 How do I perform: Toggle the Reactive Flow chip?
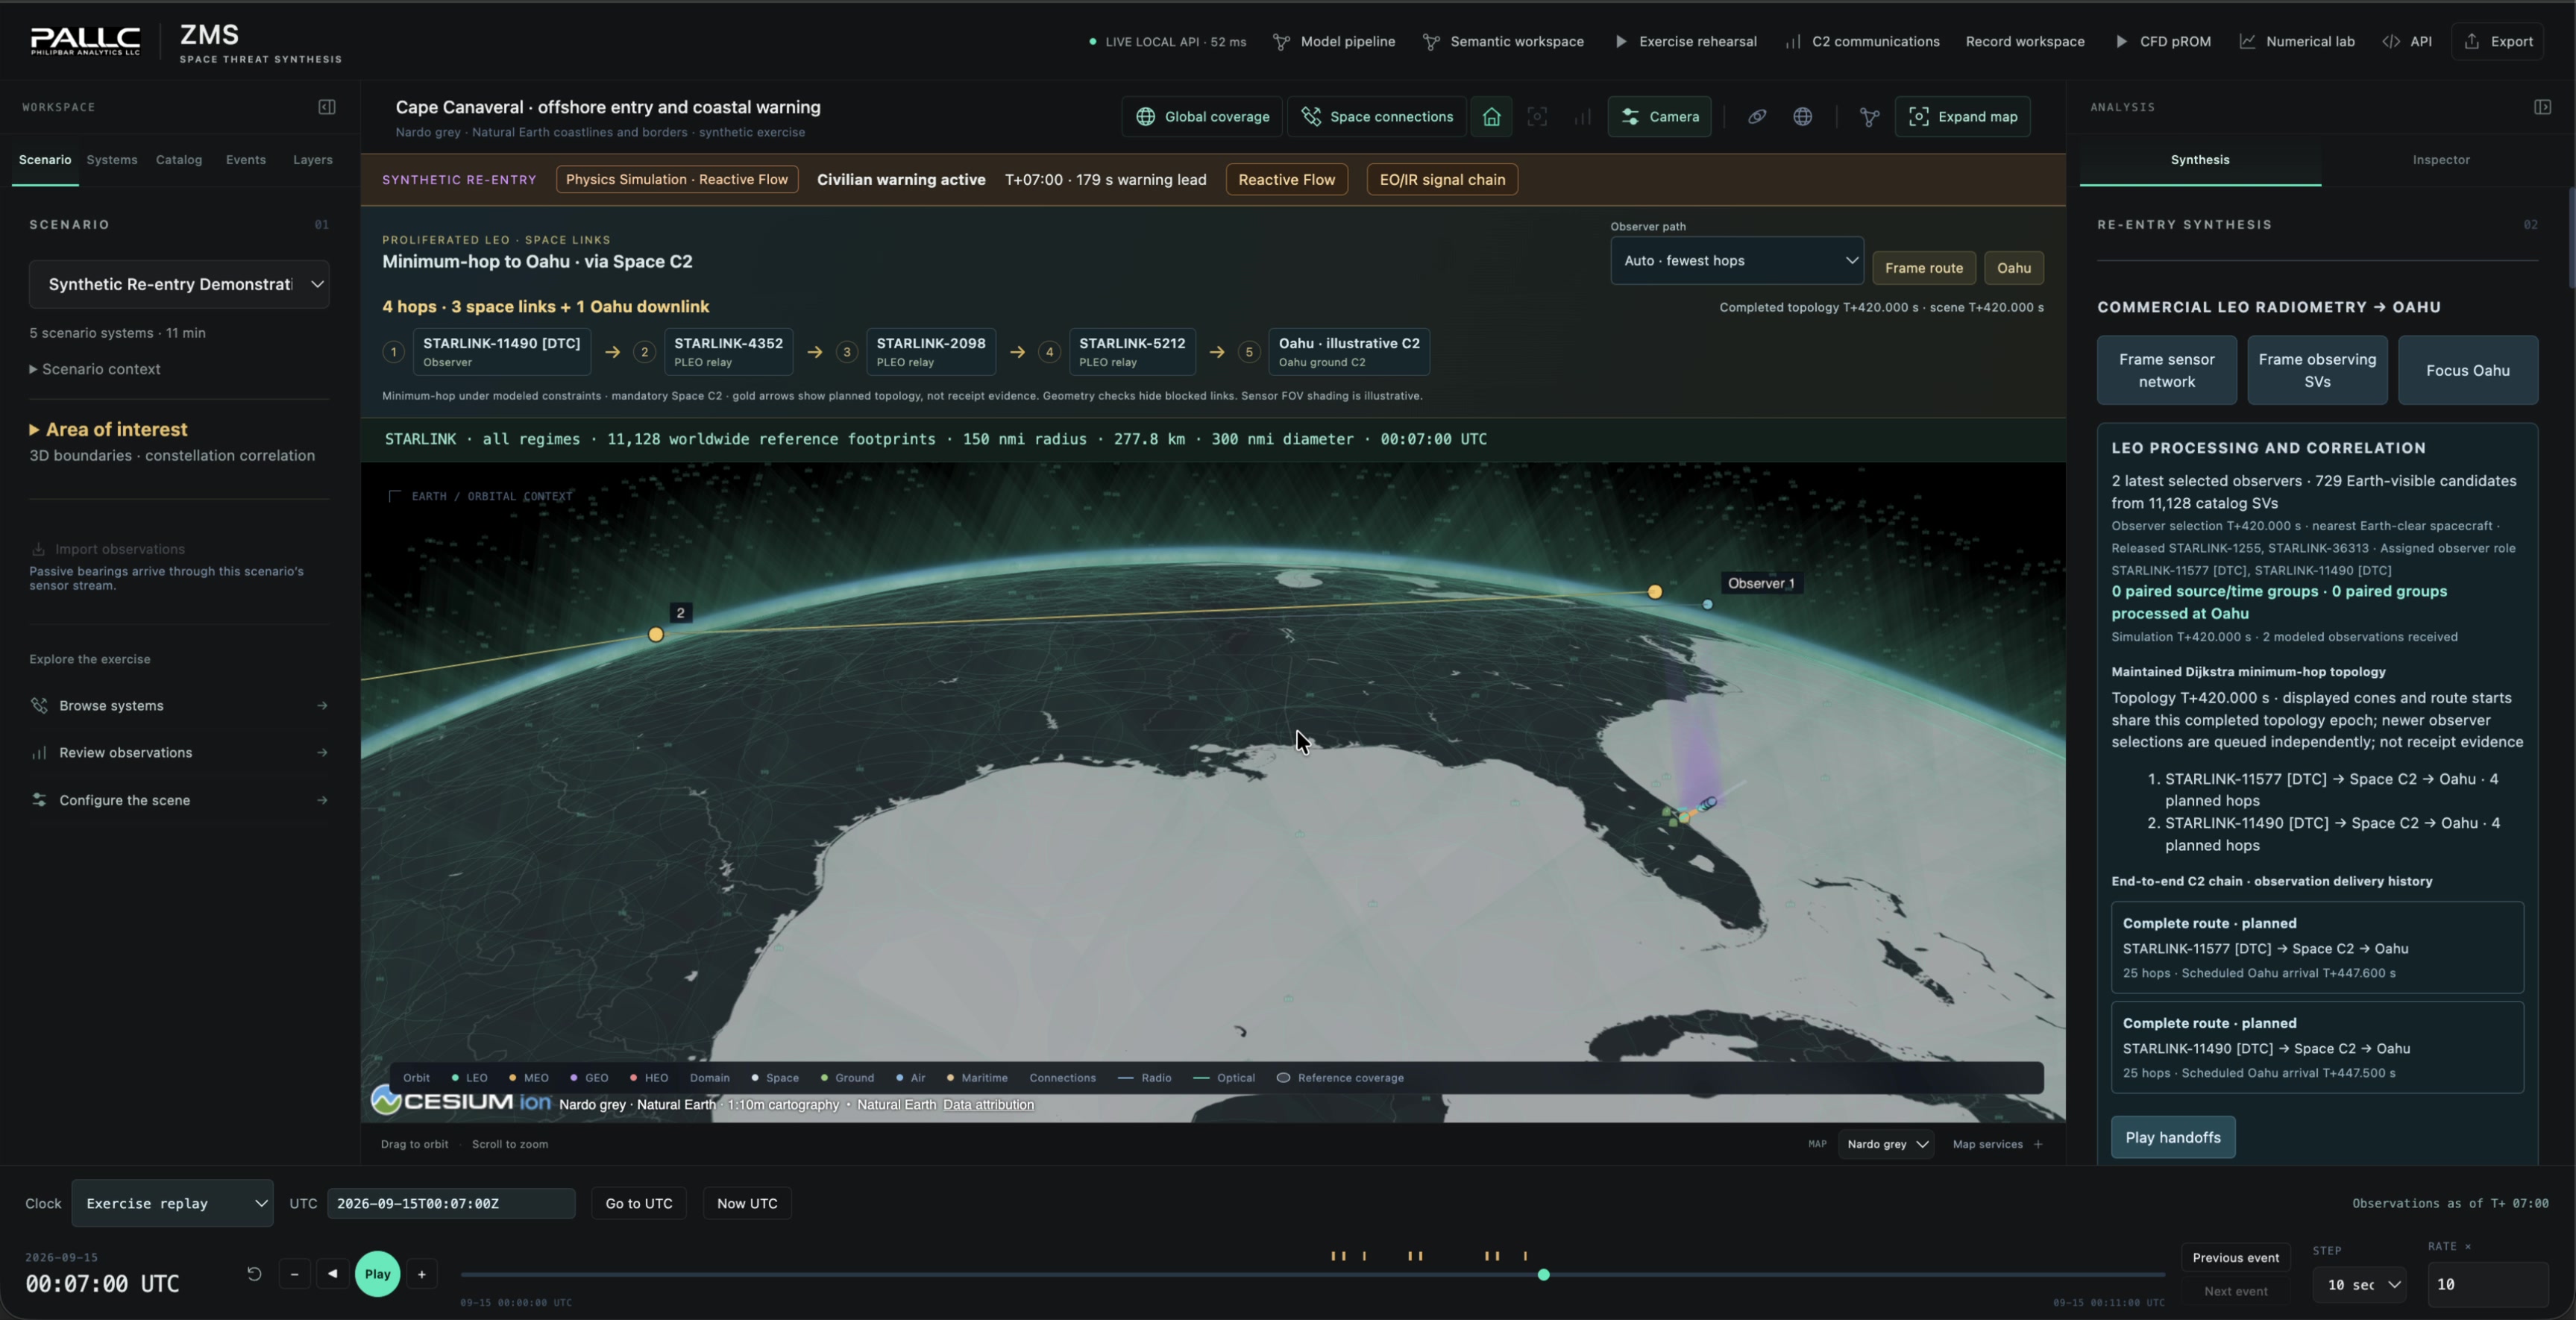[1287, 180]
